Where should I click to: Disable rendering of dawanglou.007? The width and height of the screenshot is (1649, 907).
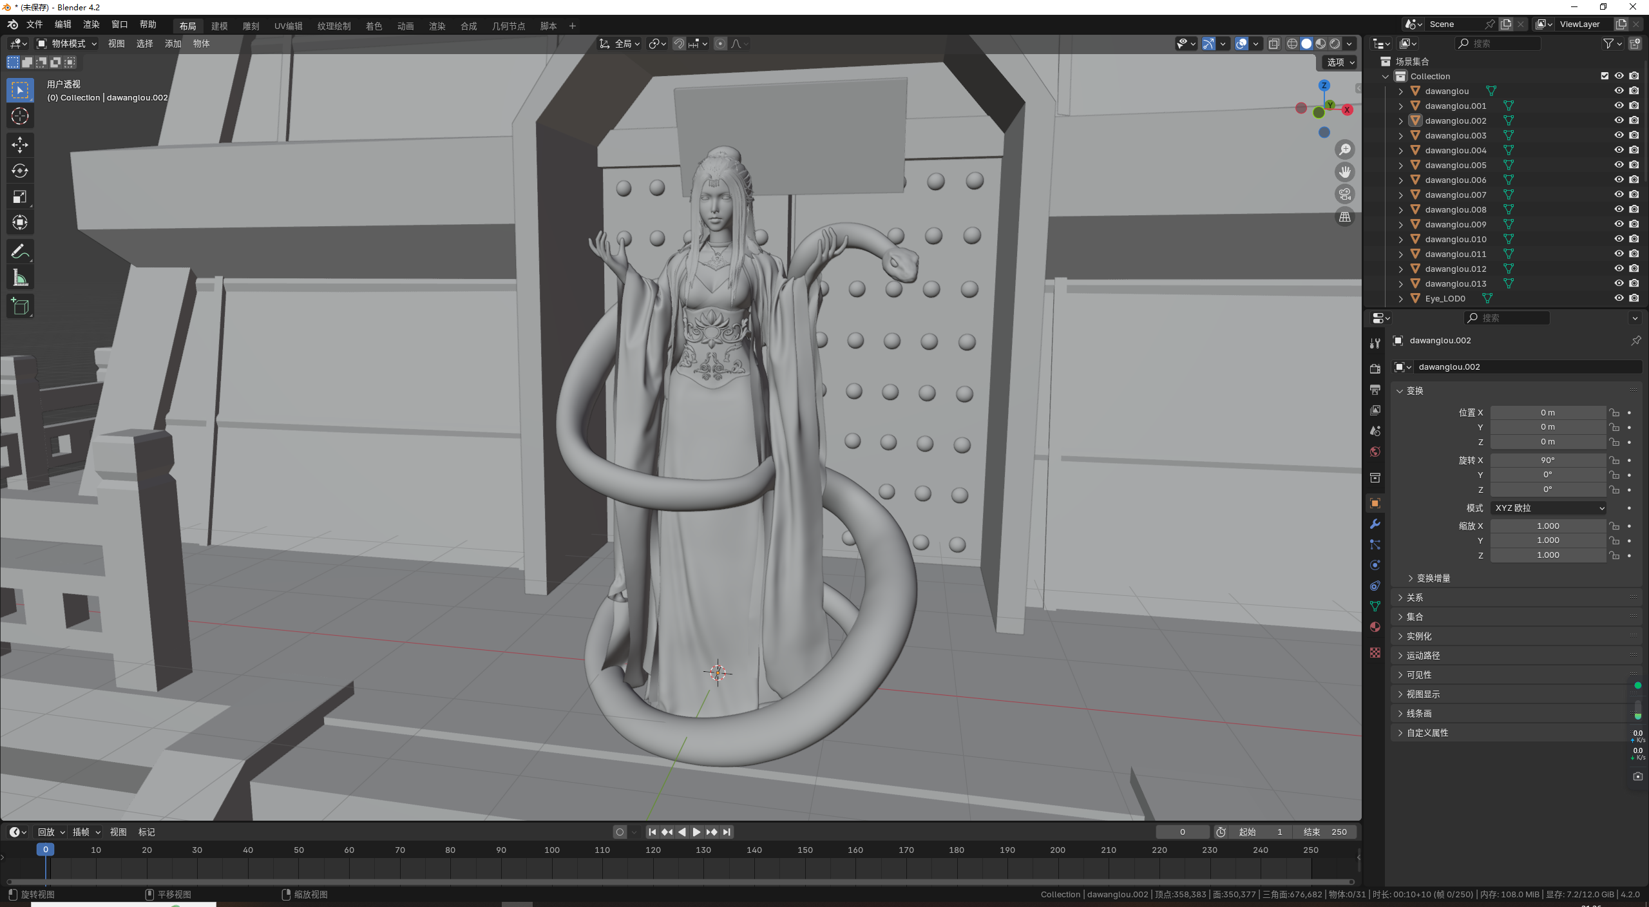pos(1634,195)
